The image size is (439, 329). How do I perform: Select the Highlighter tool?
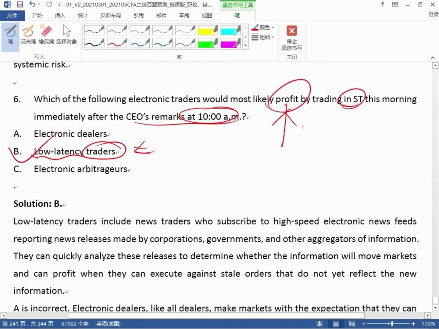click(x=28, y=35)
